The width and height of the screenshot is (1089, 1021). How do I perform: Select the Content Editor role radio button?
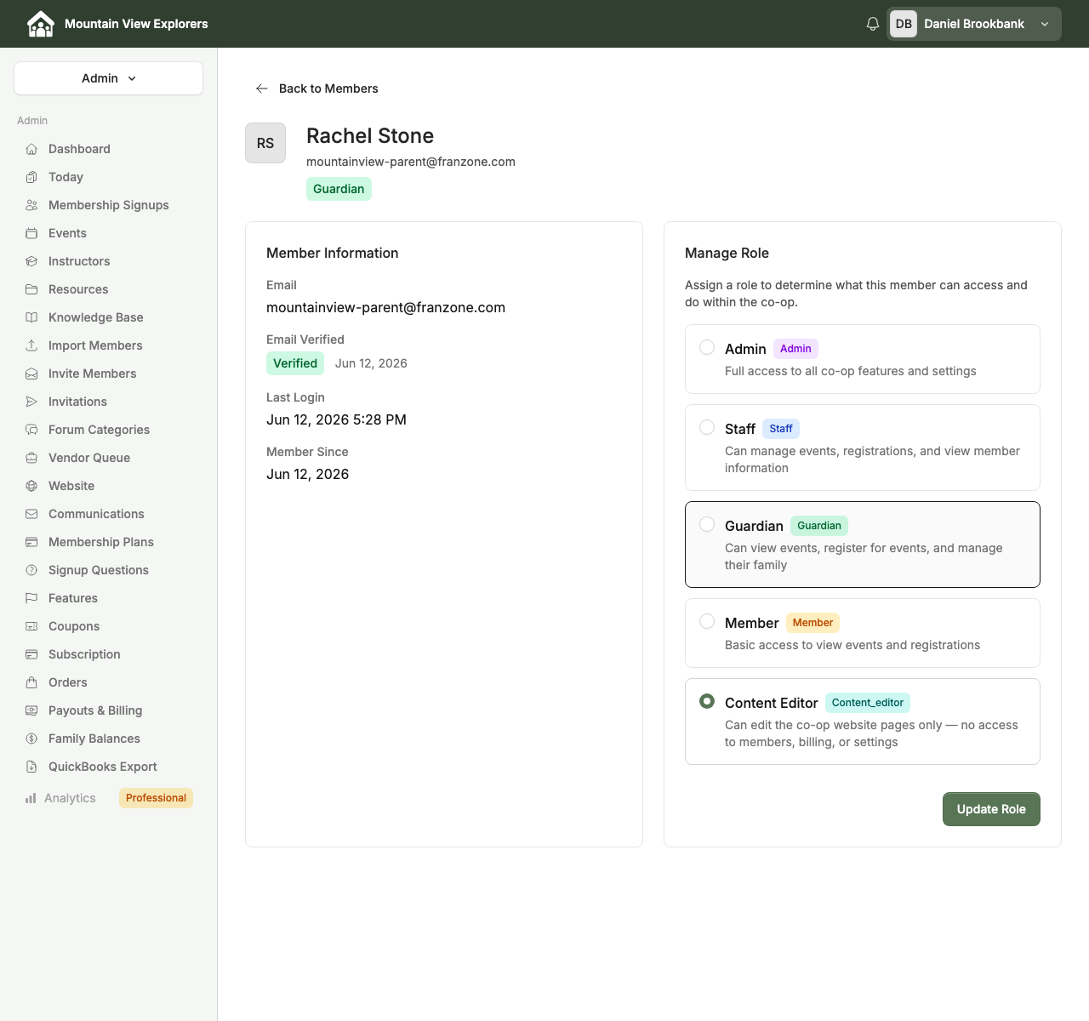pos(707,701)
